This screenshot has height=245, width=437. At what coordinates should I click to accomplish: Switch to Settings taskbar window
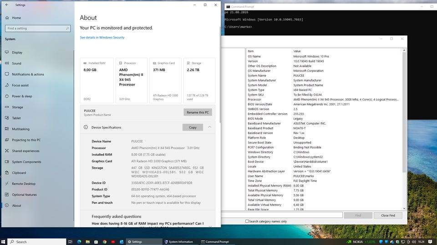coord(143,242)
